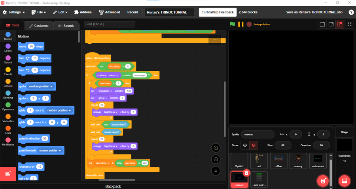Click the Interpolation label
The image size is (356, 189).
tap(262, 24)
